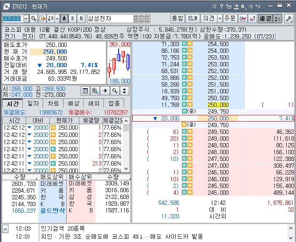The height and width of the screenshot is (242, 296).
Task: Open the chart icon button in toolbar
Action: pyautogui.click(x=243, y=19)
